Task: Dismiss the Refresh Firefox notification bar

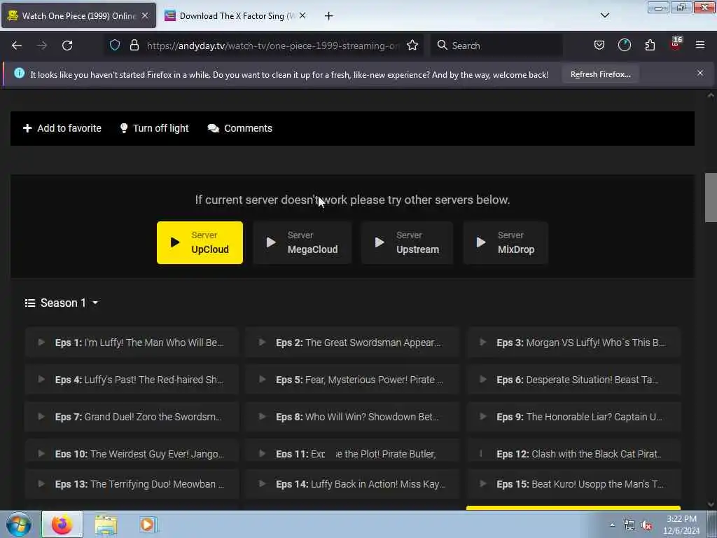Action: (x=700, y=73)
